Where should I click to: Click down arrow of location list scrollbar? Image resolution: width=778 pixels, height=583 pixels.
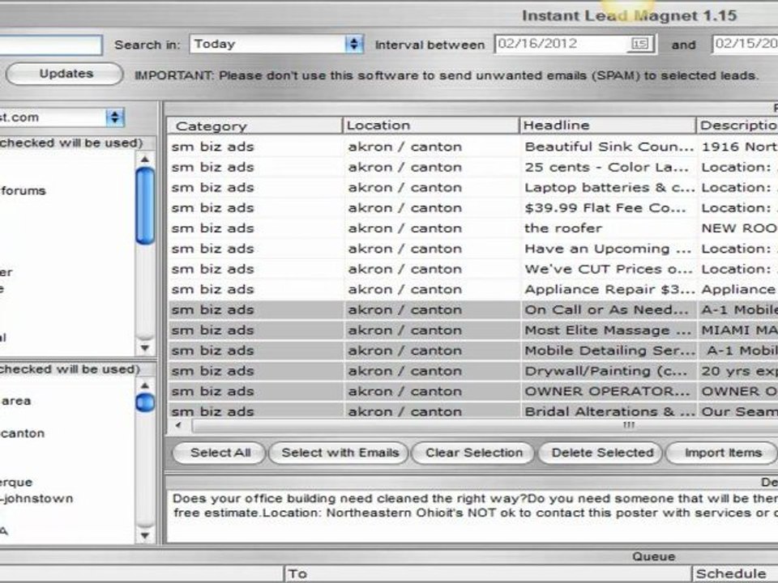click(x=145, y=535)
